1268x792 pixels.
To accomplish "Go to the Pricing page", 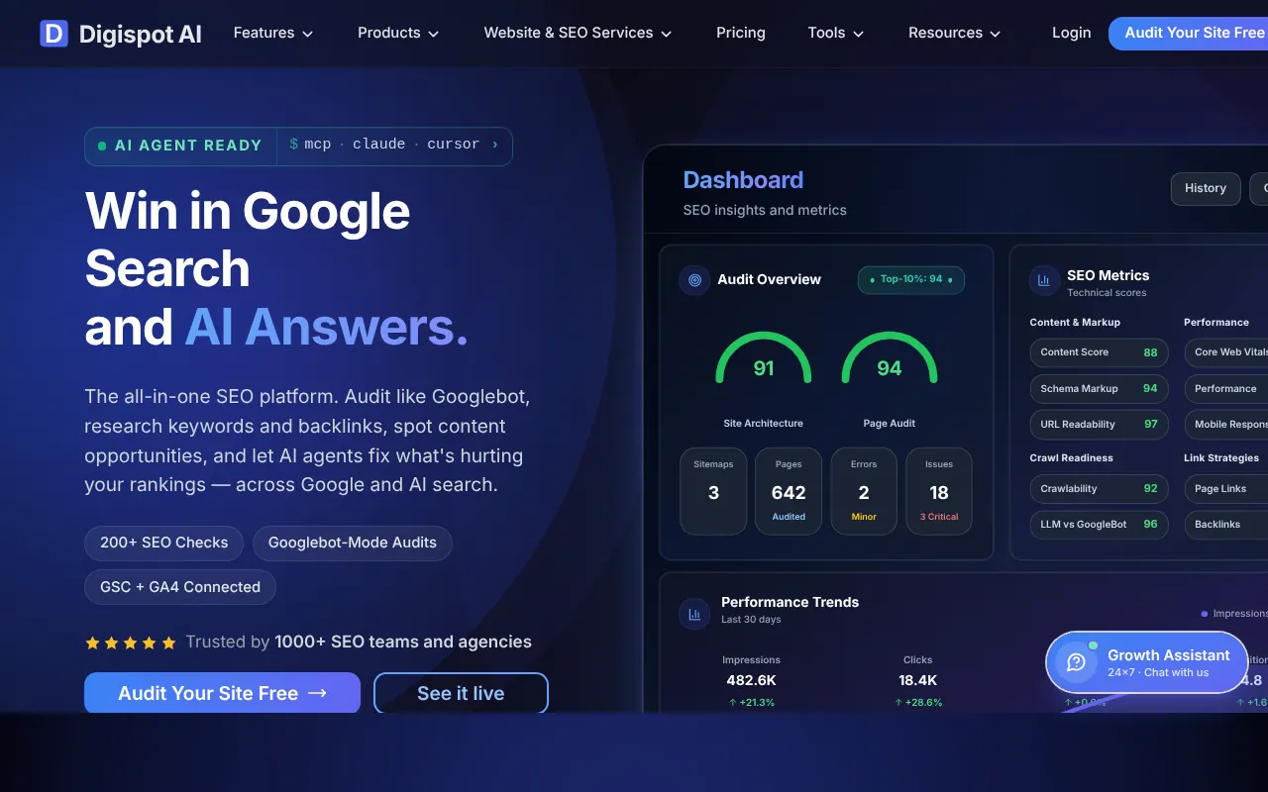I will (741, 33).
